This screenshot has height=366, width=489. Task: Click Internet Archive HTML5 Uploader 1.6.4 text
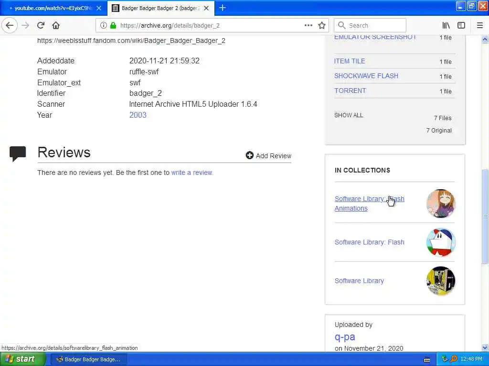point(193,104)
